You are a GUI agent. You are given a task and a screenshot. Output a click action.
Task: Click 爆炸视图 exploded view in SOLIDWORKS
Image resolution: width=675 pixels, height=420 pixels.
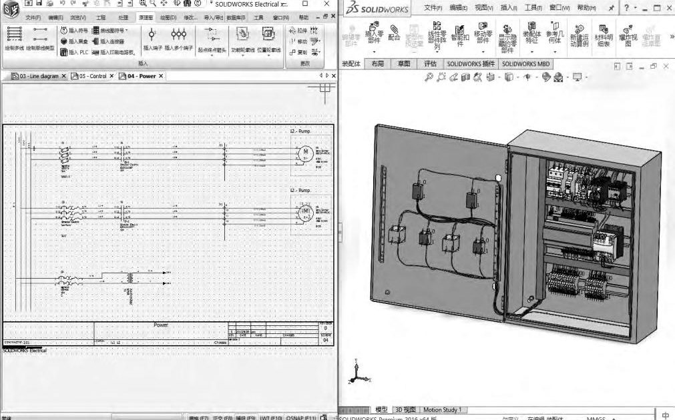click(x=628, y=36)
